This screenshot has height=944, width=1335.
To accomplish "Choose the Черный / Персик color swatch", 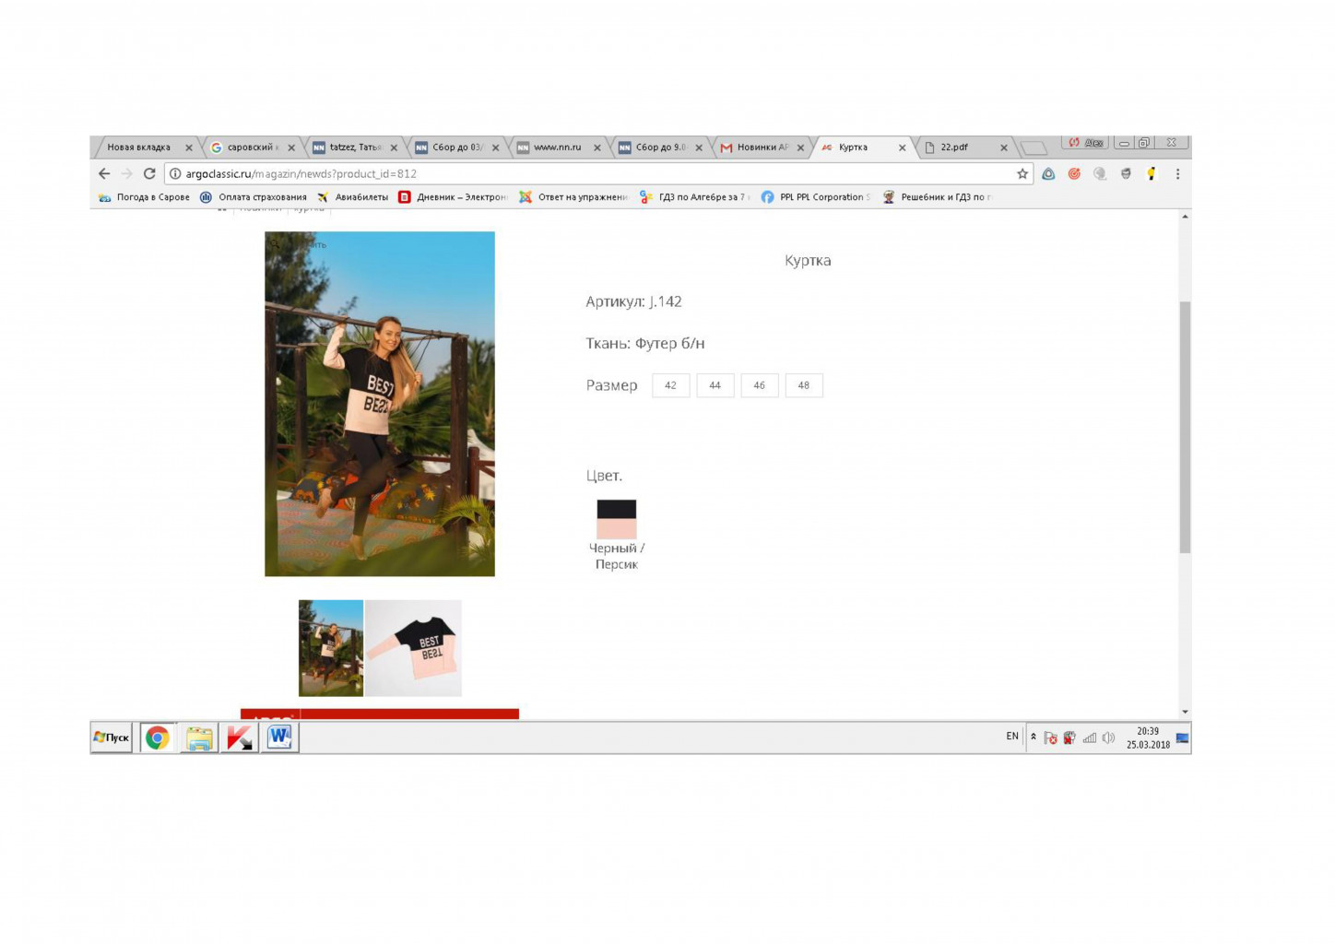I will coord(616,519).
